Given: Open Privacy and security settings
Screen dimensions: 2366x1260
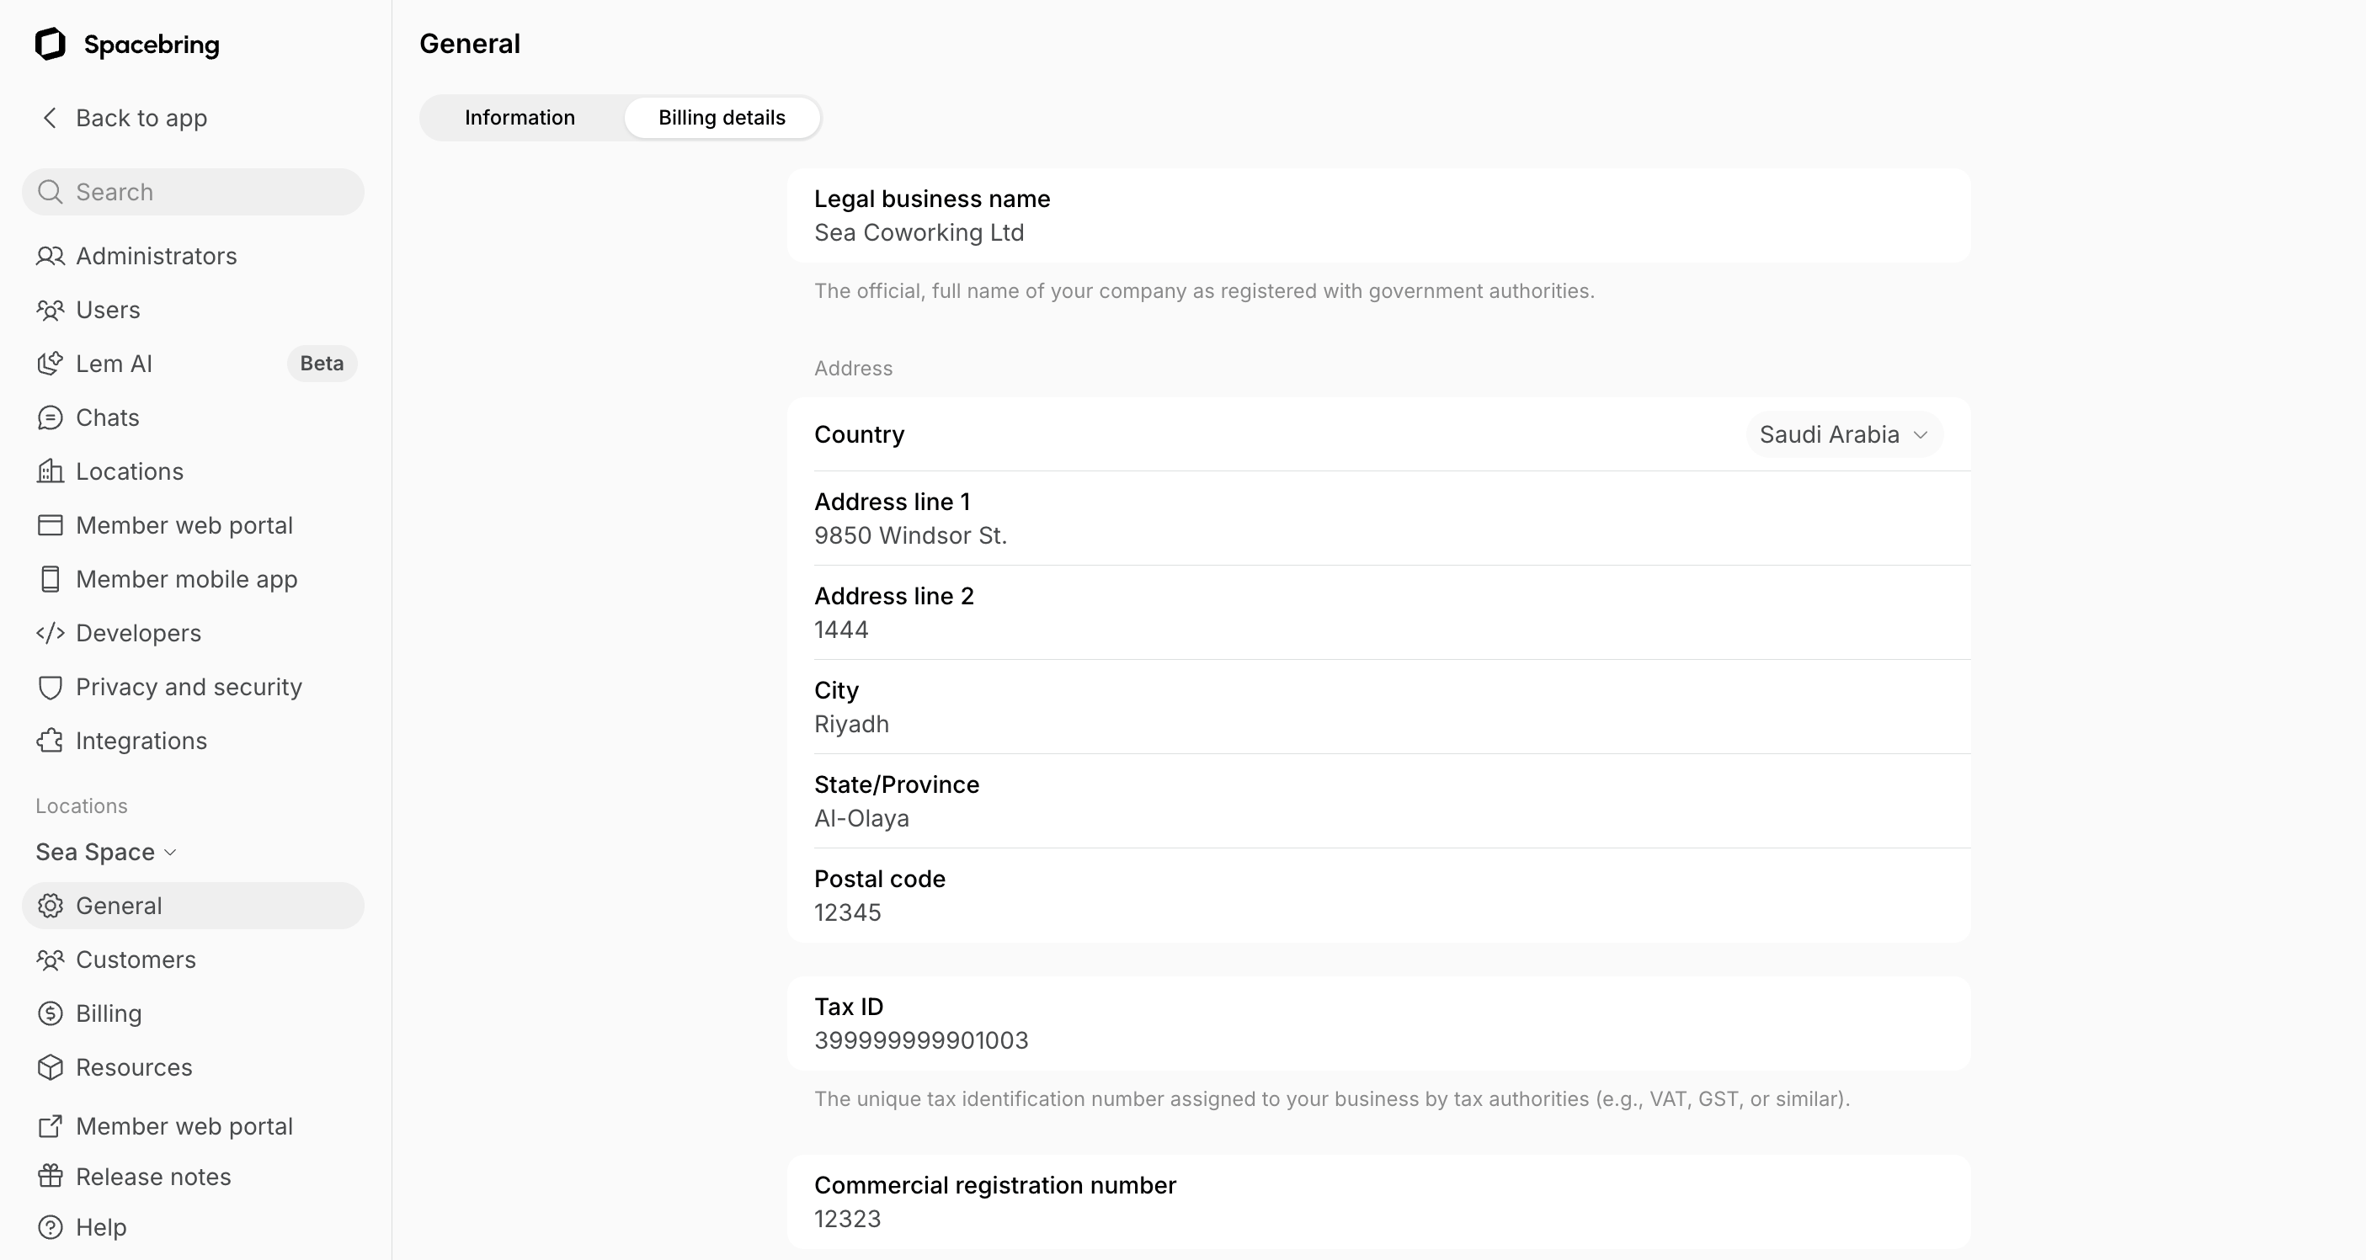Looking at the screenshot, I should (x=193, y=688).
